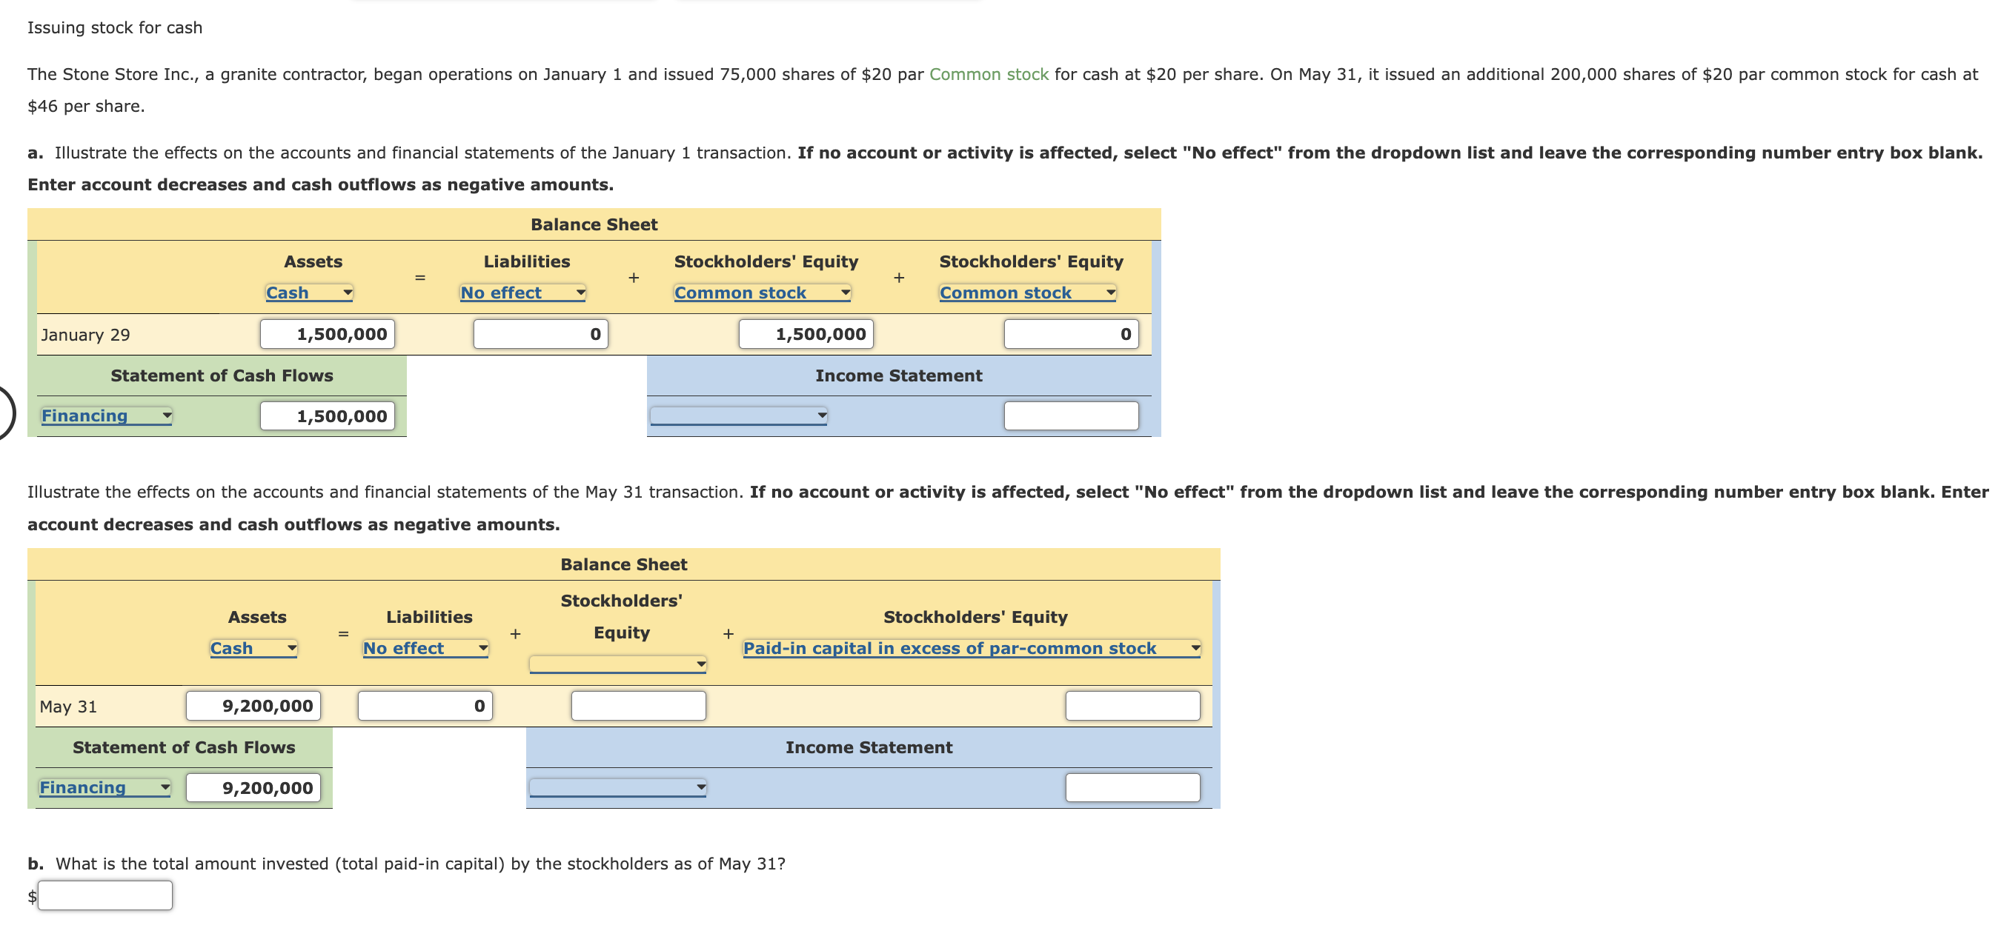This screenshot has width=1998, height=948.
Task: Open May 31 Assets Cash dropdown
Action: (253, 649)
